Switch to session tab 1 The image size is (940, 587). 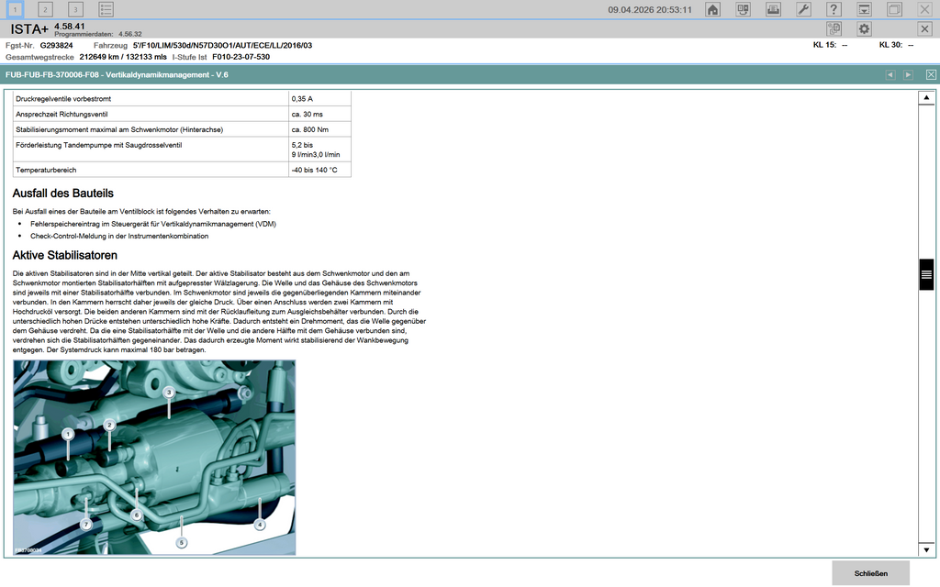click(17, 9)
